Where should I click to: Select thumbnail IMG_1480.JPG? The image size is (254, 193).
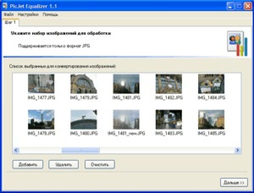tap(84, 120)
